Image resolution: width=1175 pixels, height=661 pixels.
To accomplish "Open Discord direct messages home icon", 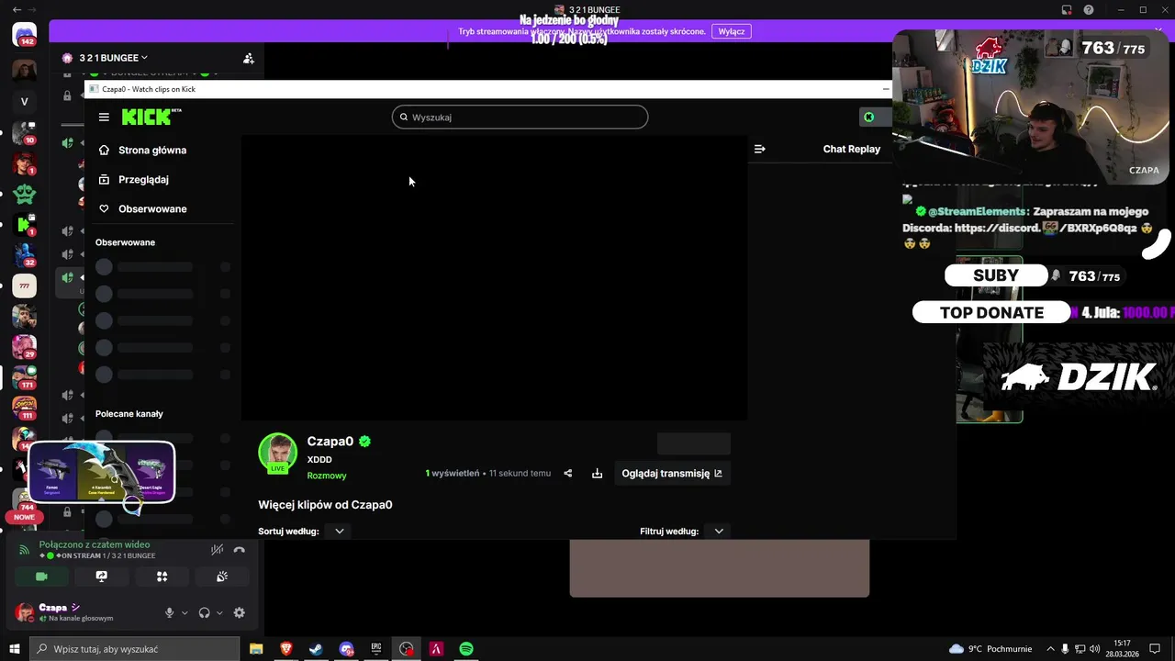I will (25, 35).
